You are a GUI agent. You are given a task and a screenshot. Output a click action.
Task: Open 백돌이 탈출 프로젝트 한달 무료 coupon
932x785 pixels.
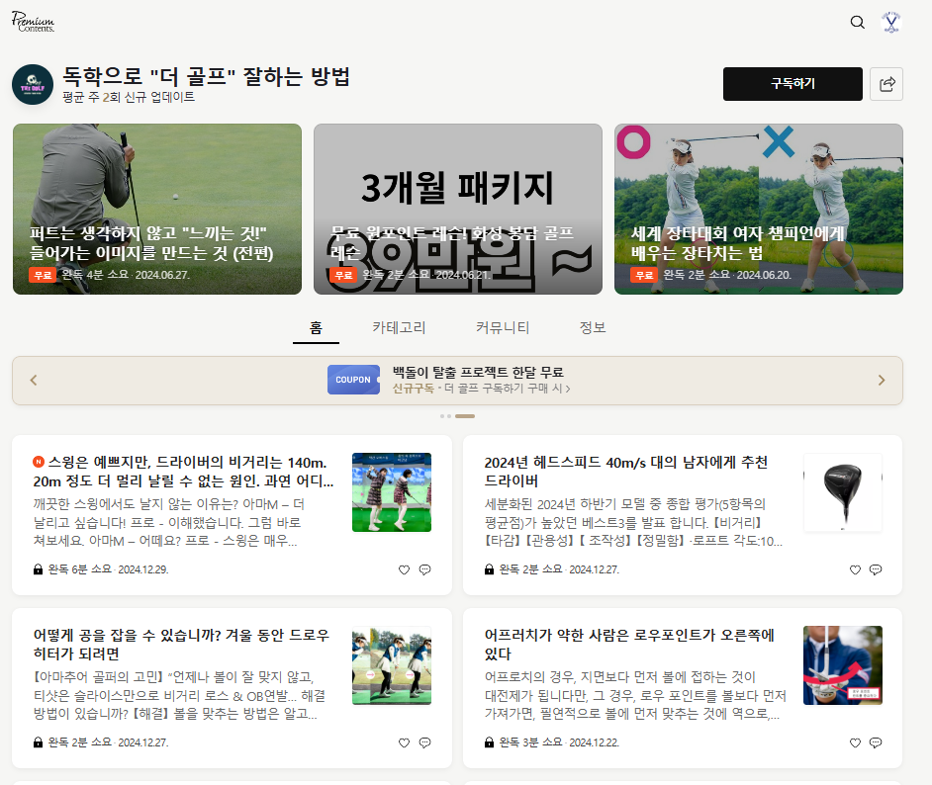[478, 373]
